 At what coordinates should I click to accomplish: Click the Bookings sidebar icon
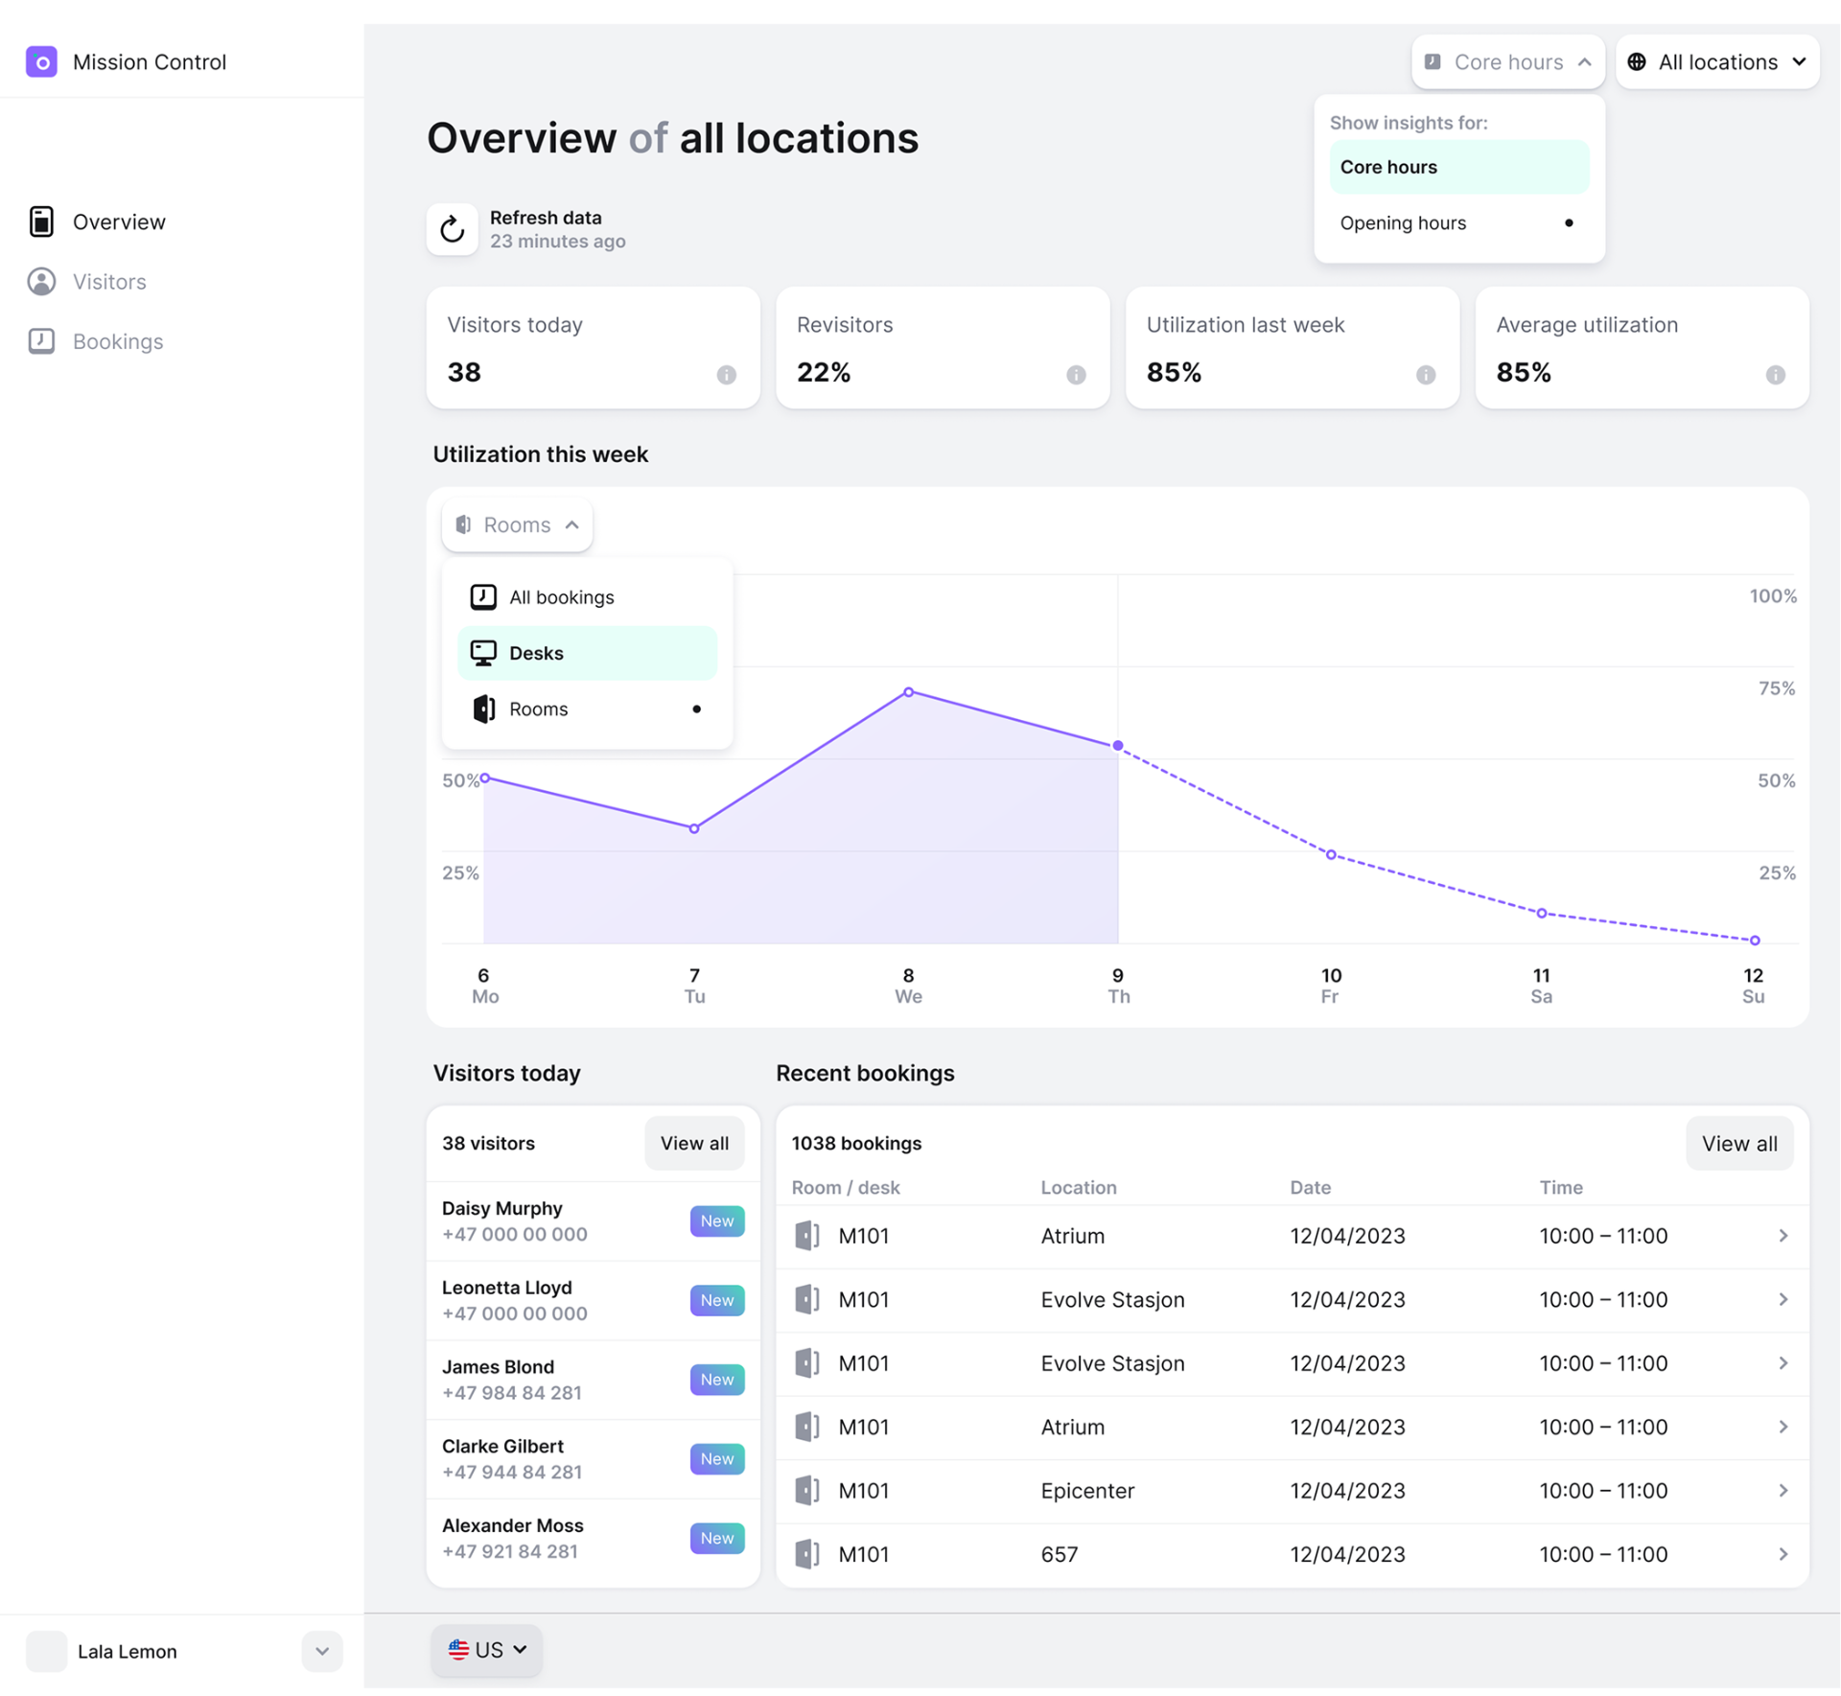[41, 340]
